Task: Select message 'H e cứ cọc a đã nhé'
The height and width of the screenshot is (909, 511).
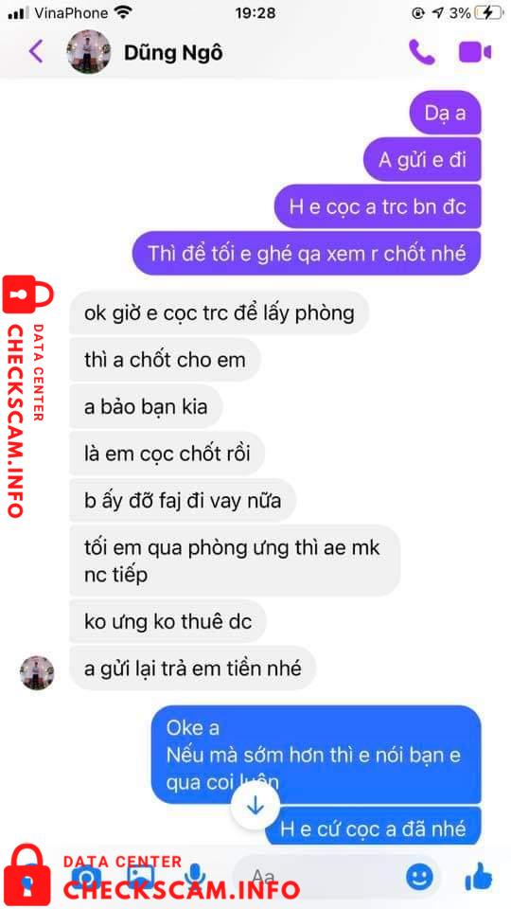Action: [373, 828]
